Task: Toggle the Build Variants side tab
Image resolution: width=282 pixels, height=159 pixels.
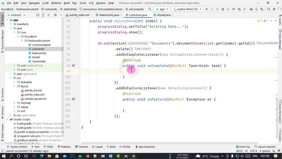Action: 2,132
